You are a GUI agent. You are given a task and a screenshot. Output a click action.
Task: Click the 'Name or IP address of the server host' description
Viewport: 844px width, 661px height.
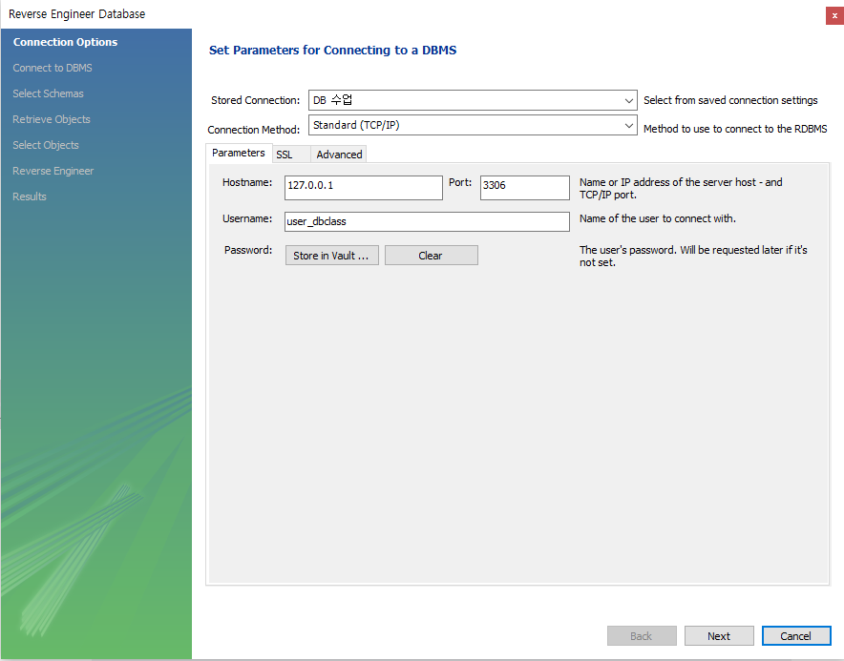click(x=681, y=189)
